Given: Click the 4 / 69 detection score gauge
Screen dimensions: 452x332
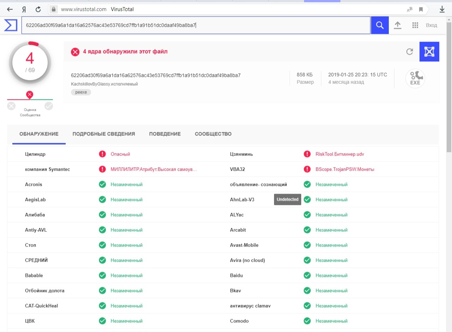Looking at the screenshot, I should [30, 64].
